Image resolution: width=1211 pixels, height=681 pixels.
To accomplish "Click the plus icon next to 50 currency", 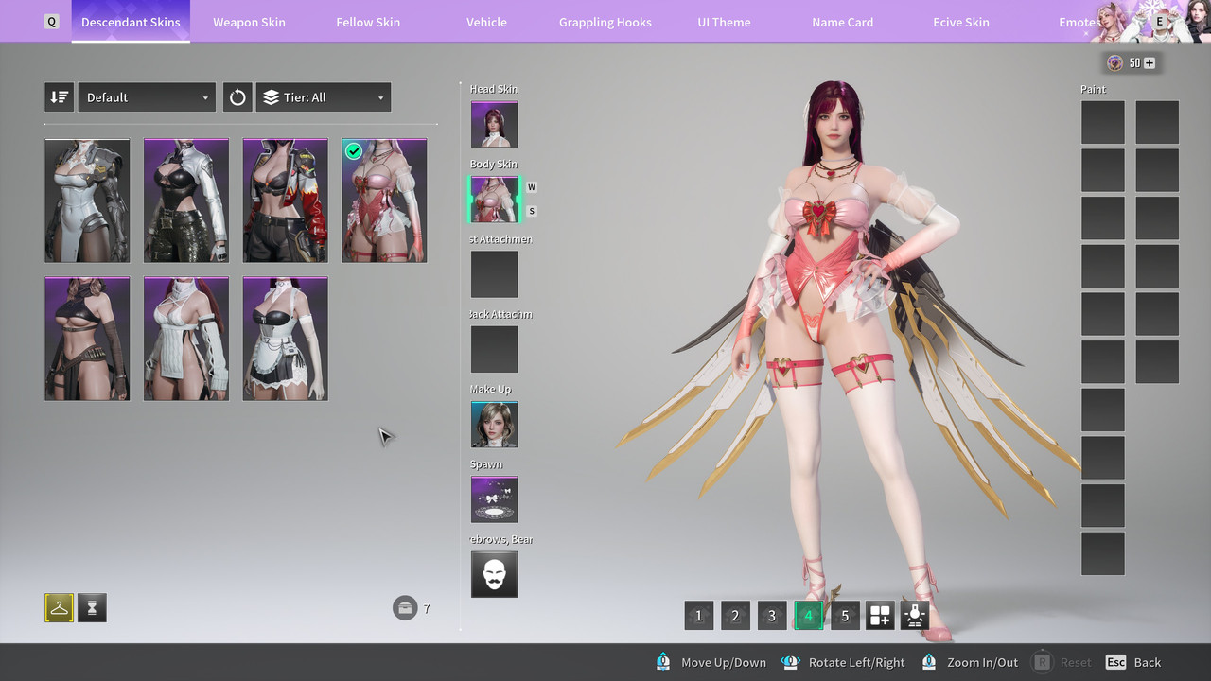I will point(1150,63).
